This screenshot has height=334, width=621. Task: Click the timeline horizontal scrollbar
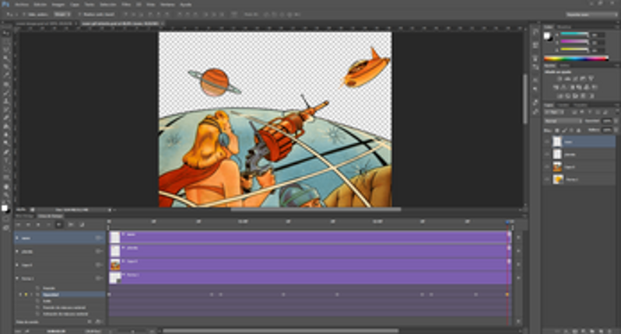click(280, 331)
